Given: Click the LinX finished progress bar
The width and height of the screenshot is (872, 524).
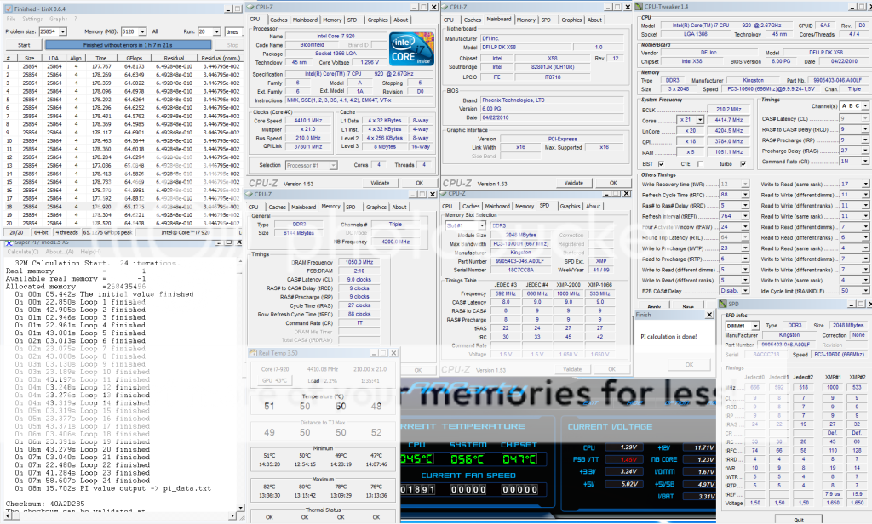Looking at the screenshot, I should 128,44.
